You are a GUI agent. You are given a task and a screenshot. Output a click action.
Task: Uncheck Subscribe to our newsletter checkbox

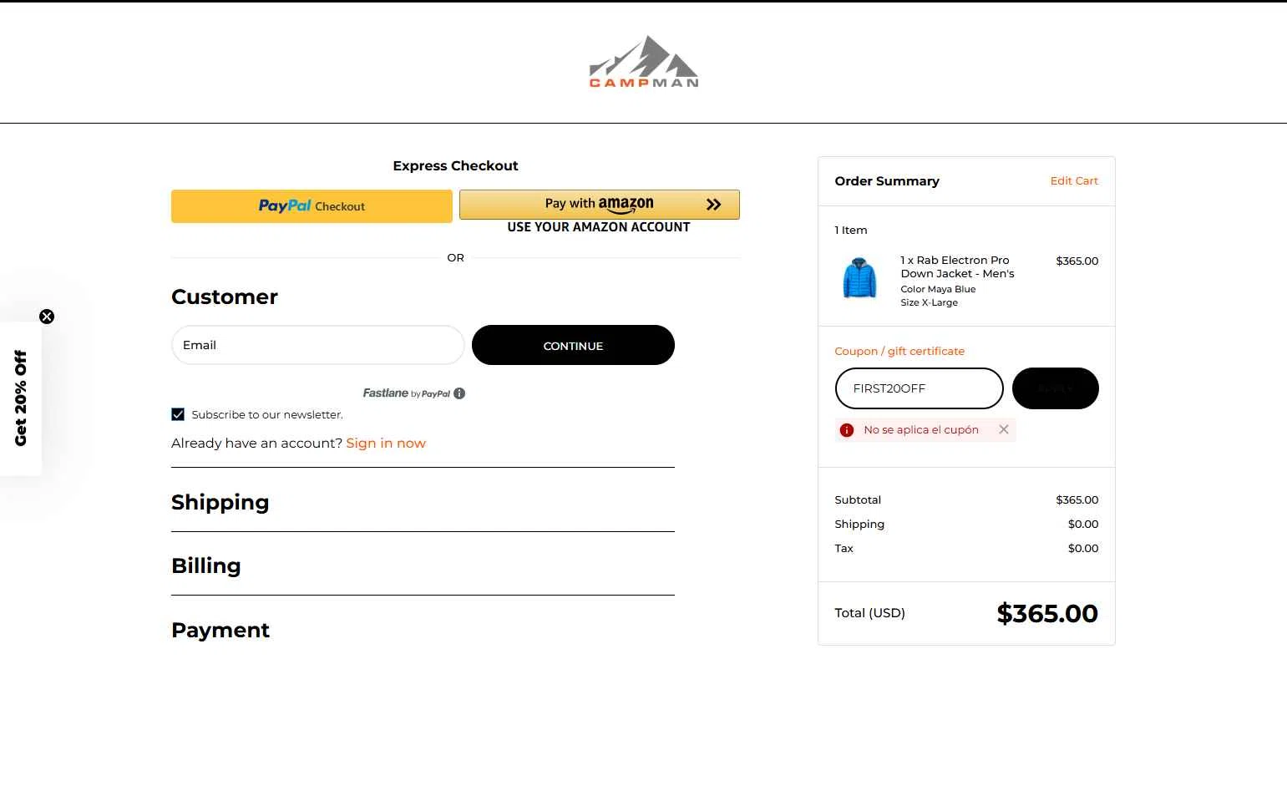[178, 414]
